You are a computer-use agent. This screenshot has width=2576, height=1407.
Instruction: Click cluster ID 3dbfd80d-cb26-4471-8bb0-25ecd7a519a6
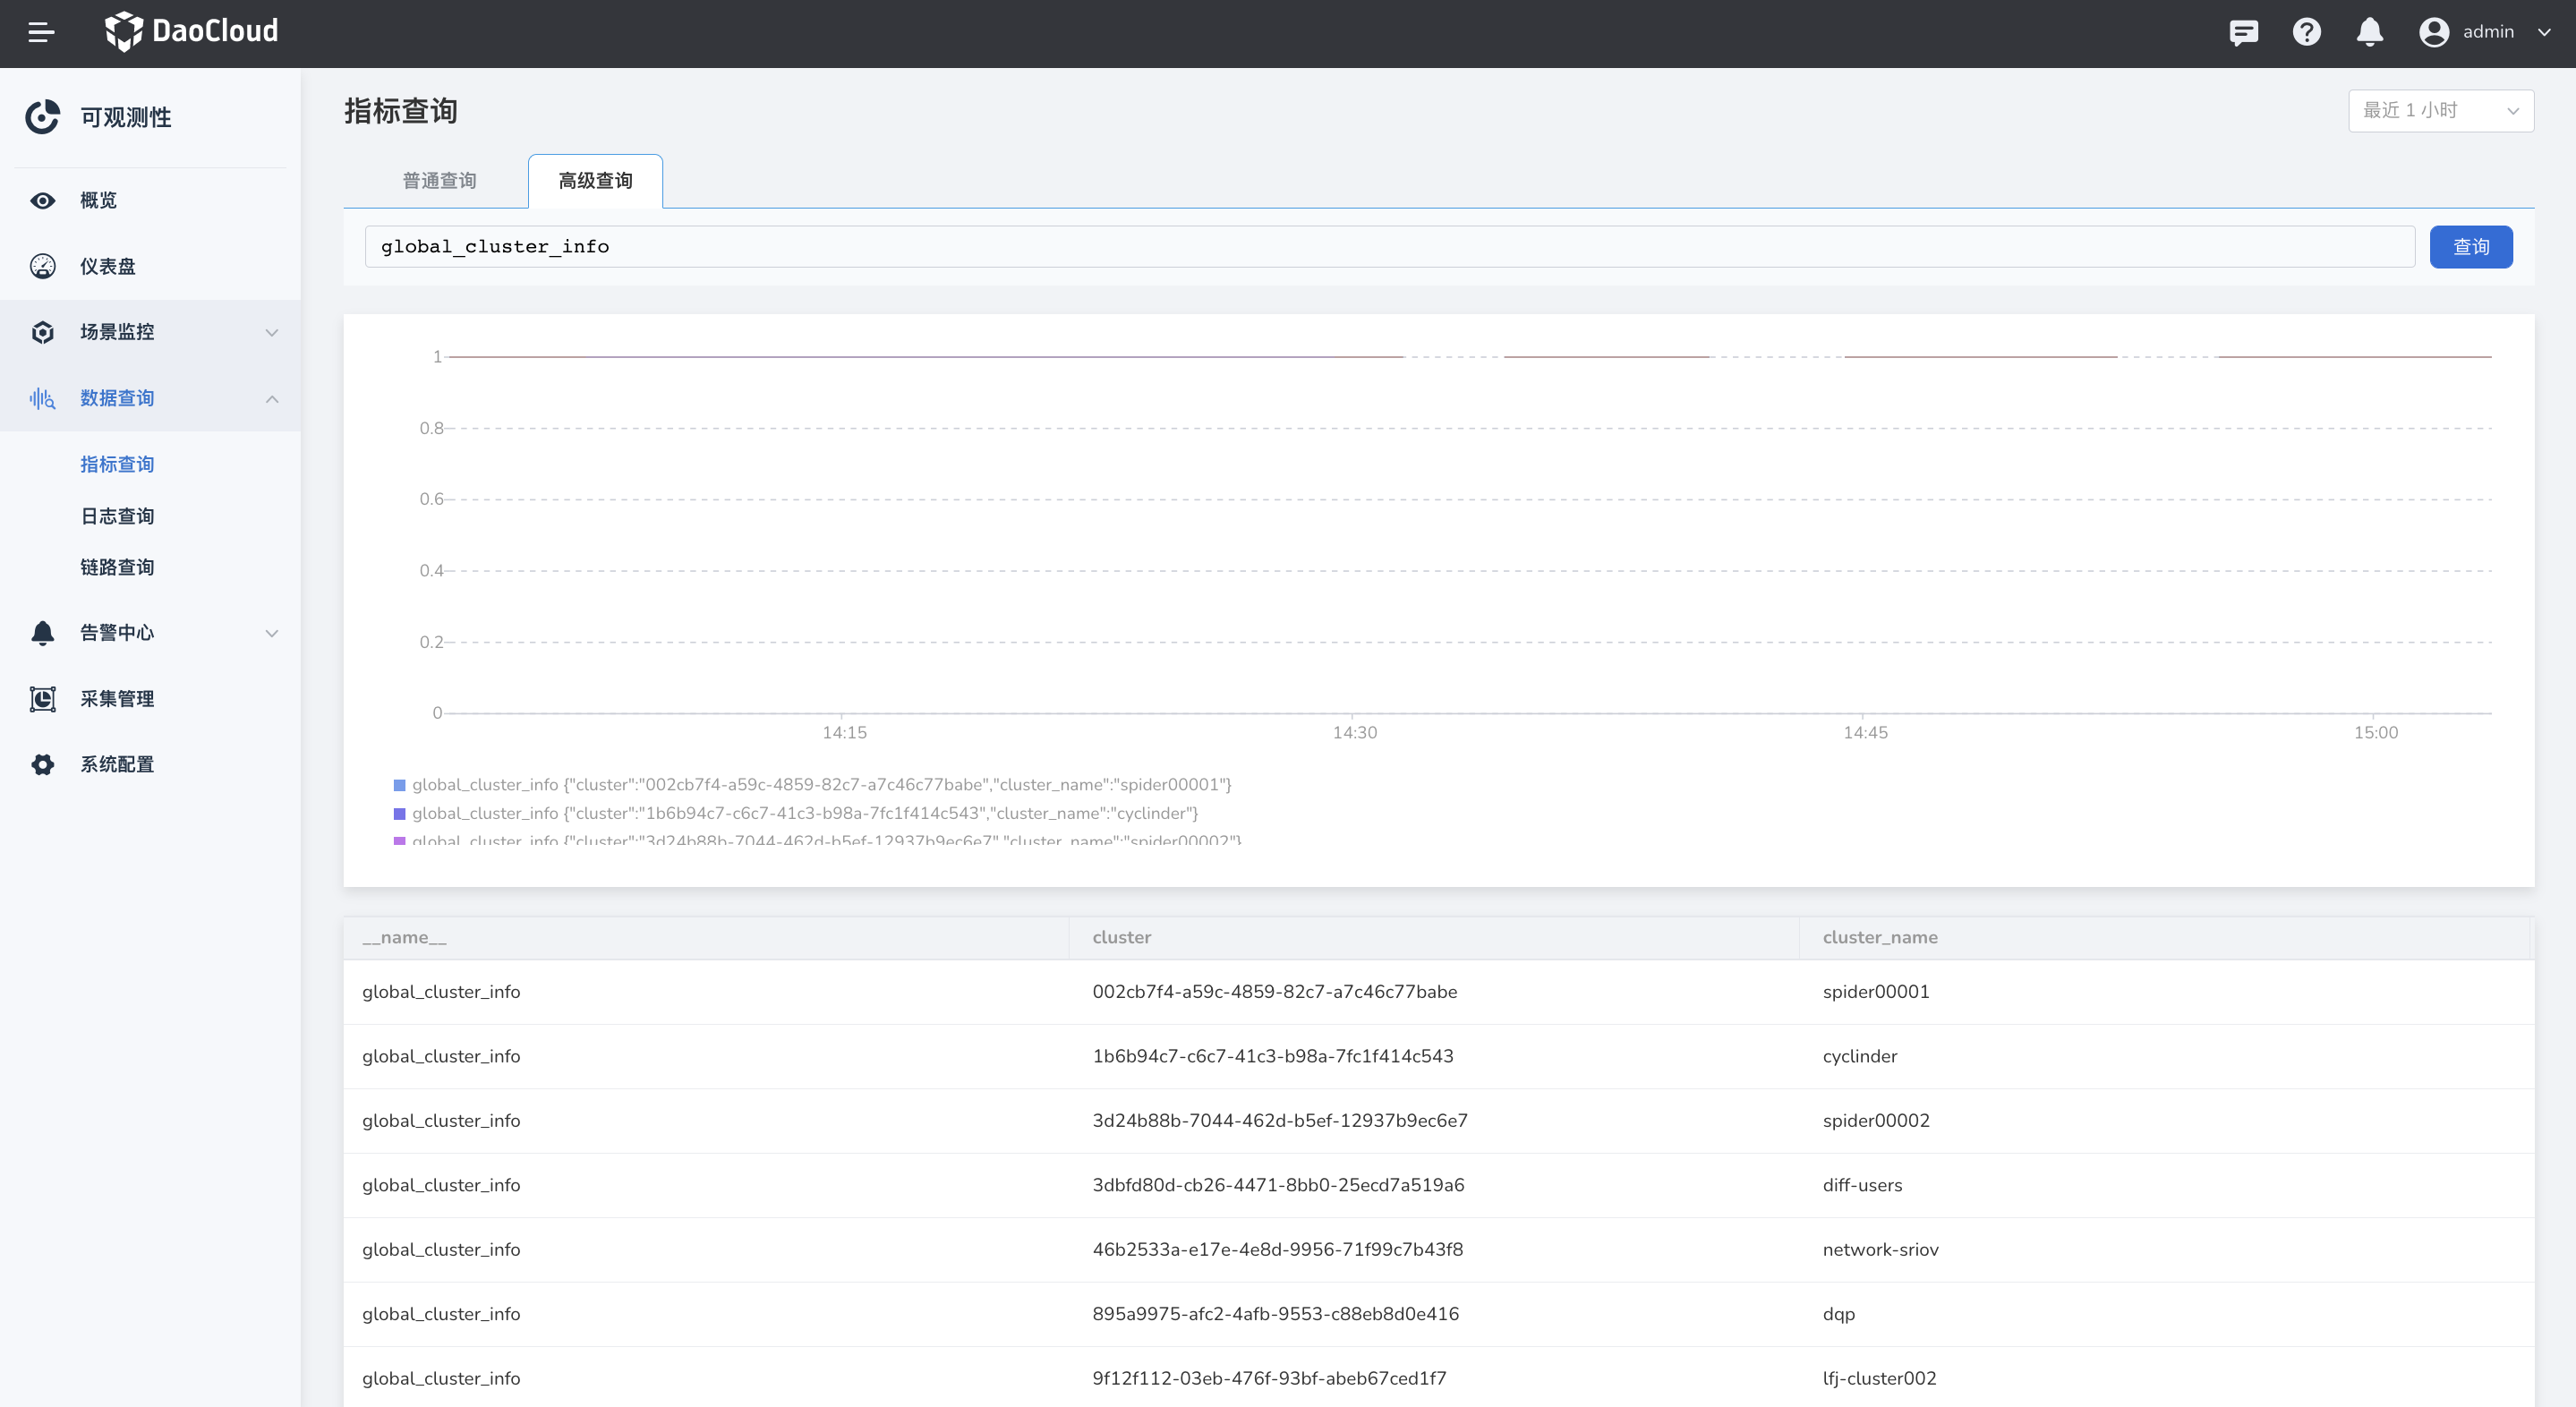click(1277, 1185)
